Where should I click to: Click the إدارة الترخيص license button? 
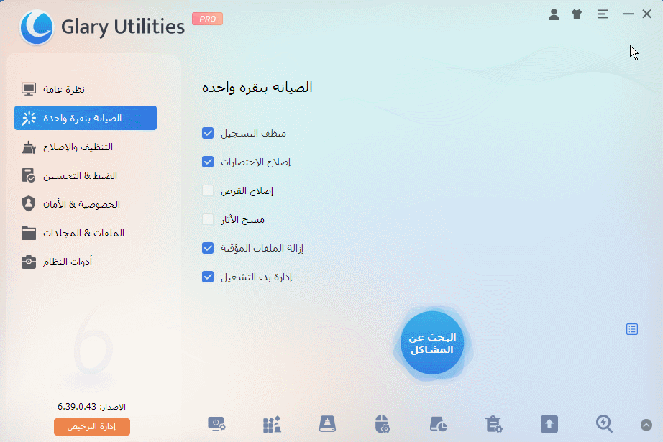92,427
